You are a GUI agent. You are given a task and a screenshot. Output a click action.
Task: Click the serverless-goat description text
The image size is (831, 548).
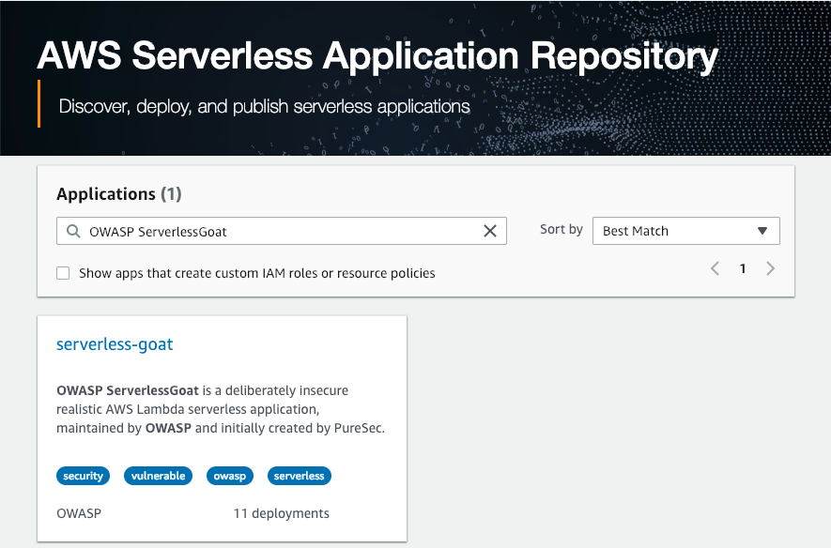coord(221,409)
